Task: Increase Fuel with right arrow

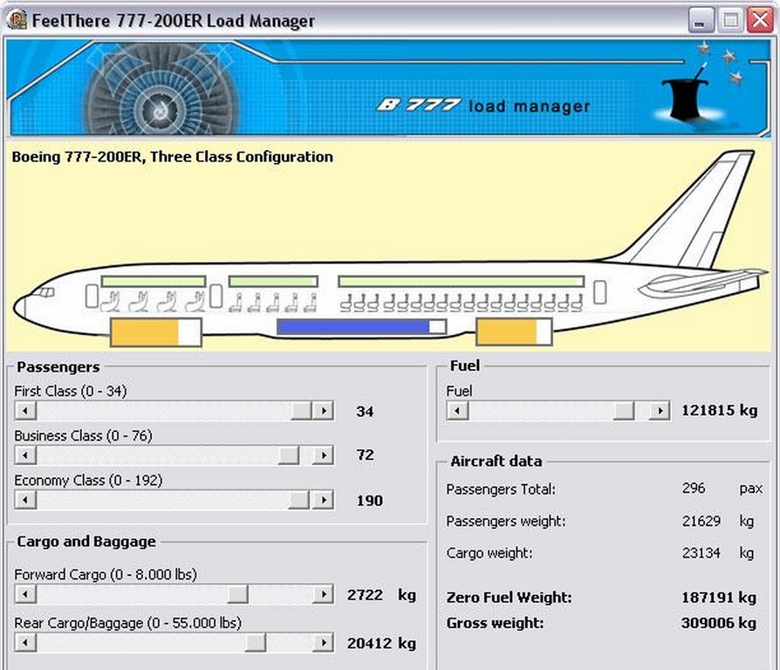Action: click(660, 411)
